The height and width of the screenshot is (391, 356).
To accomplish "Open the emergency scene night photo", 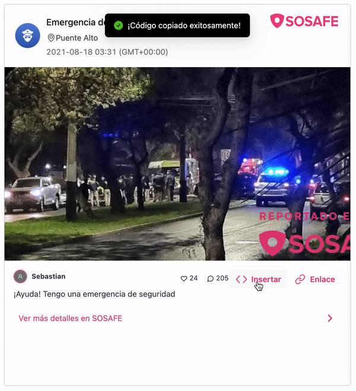I will tap(177, 164).
